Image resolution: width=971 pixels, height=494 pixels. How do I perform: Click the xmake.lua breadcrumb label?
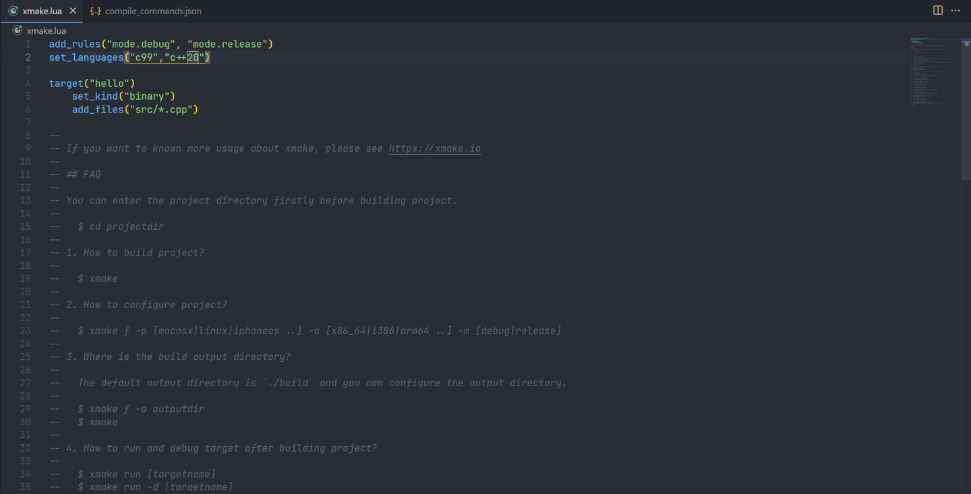[46, 30]
